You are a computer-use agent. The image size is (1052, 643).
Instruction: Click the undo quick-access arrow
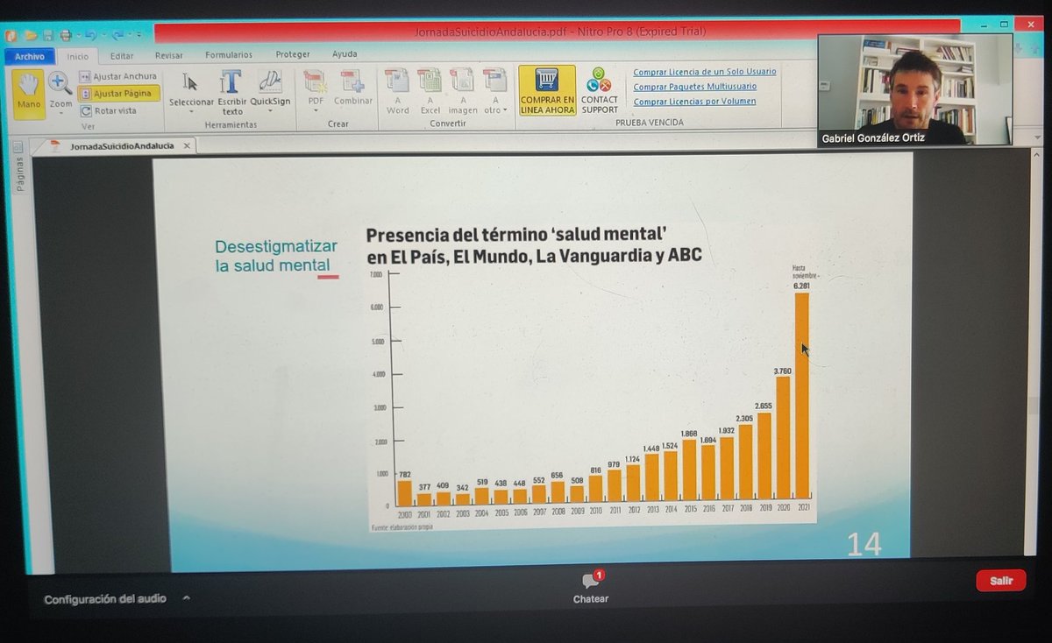click(x=89, y=36)
